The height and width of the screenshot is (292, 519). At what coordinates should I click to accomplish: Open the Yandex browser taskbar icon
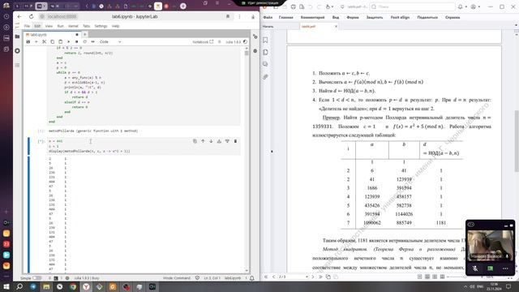tap(86, 286)
